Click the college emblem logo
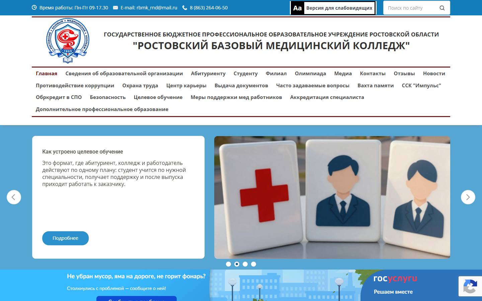 (68, 41)
